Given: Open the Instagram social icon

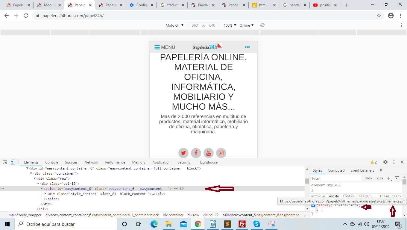Looking at the screenshot, I should point(221,153).
